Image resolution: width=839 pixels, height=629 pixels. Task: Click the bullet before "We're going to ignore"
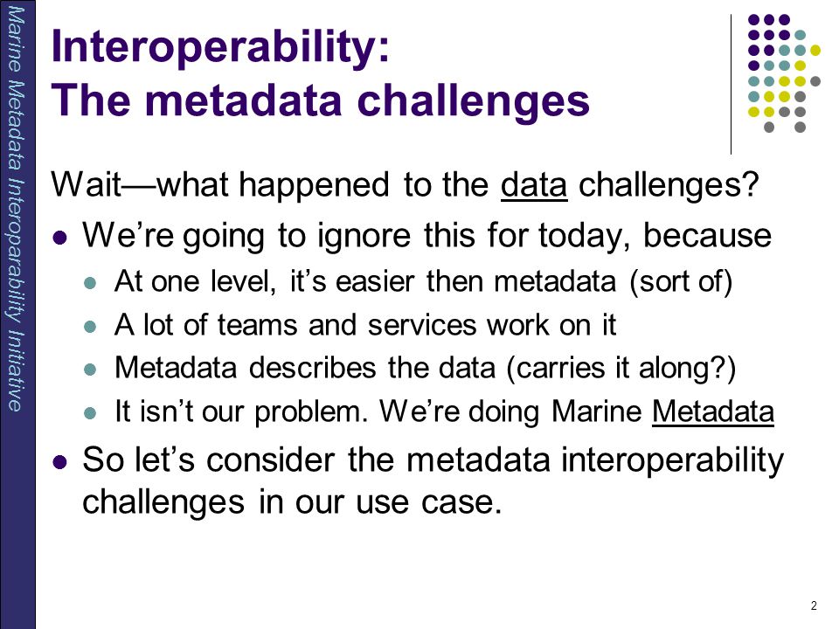[60, 237]
